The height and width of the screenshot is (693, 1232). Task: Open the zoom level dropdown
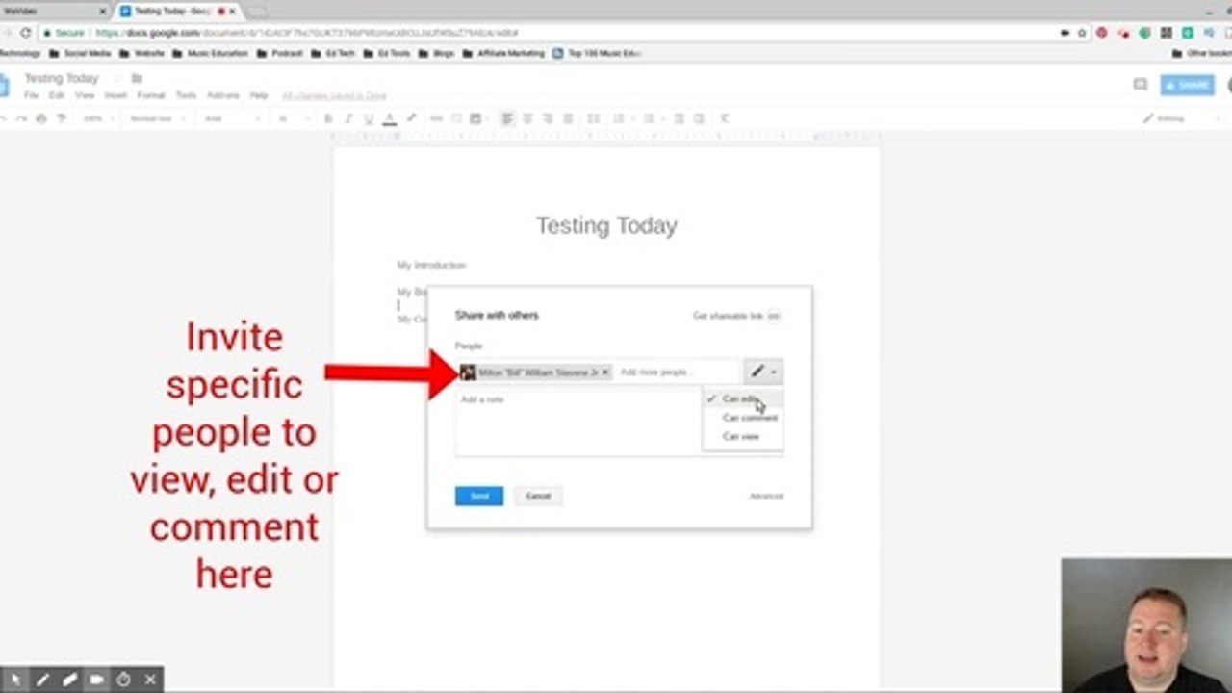[96, 118]
